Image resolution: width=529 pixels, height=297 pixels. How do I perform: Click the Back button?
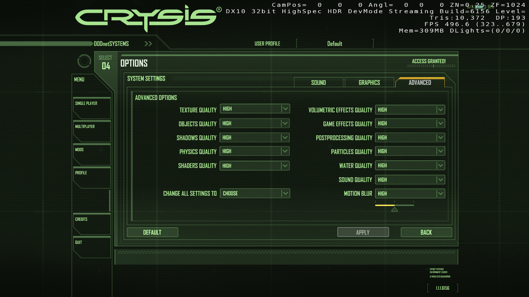click(427, 232)
